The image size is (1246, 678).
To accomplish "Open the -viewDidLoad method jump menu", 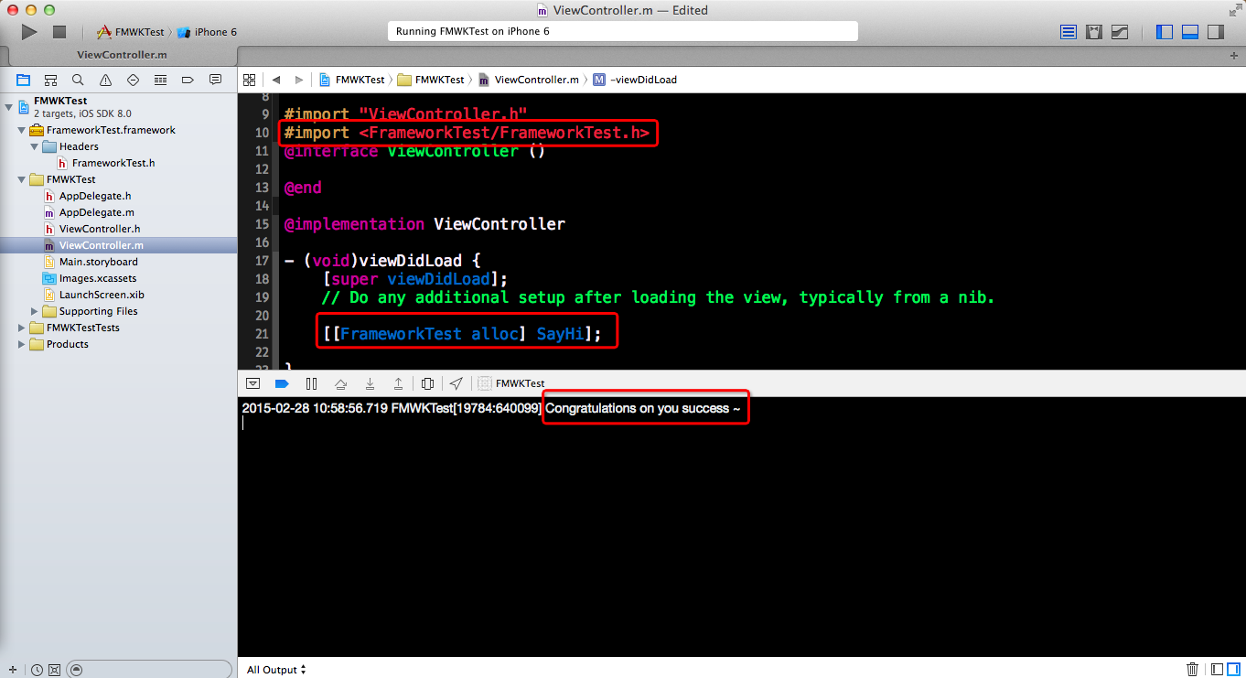I will [635, 80].
